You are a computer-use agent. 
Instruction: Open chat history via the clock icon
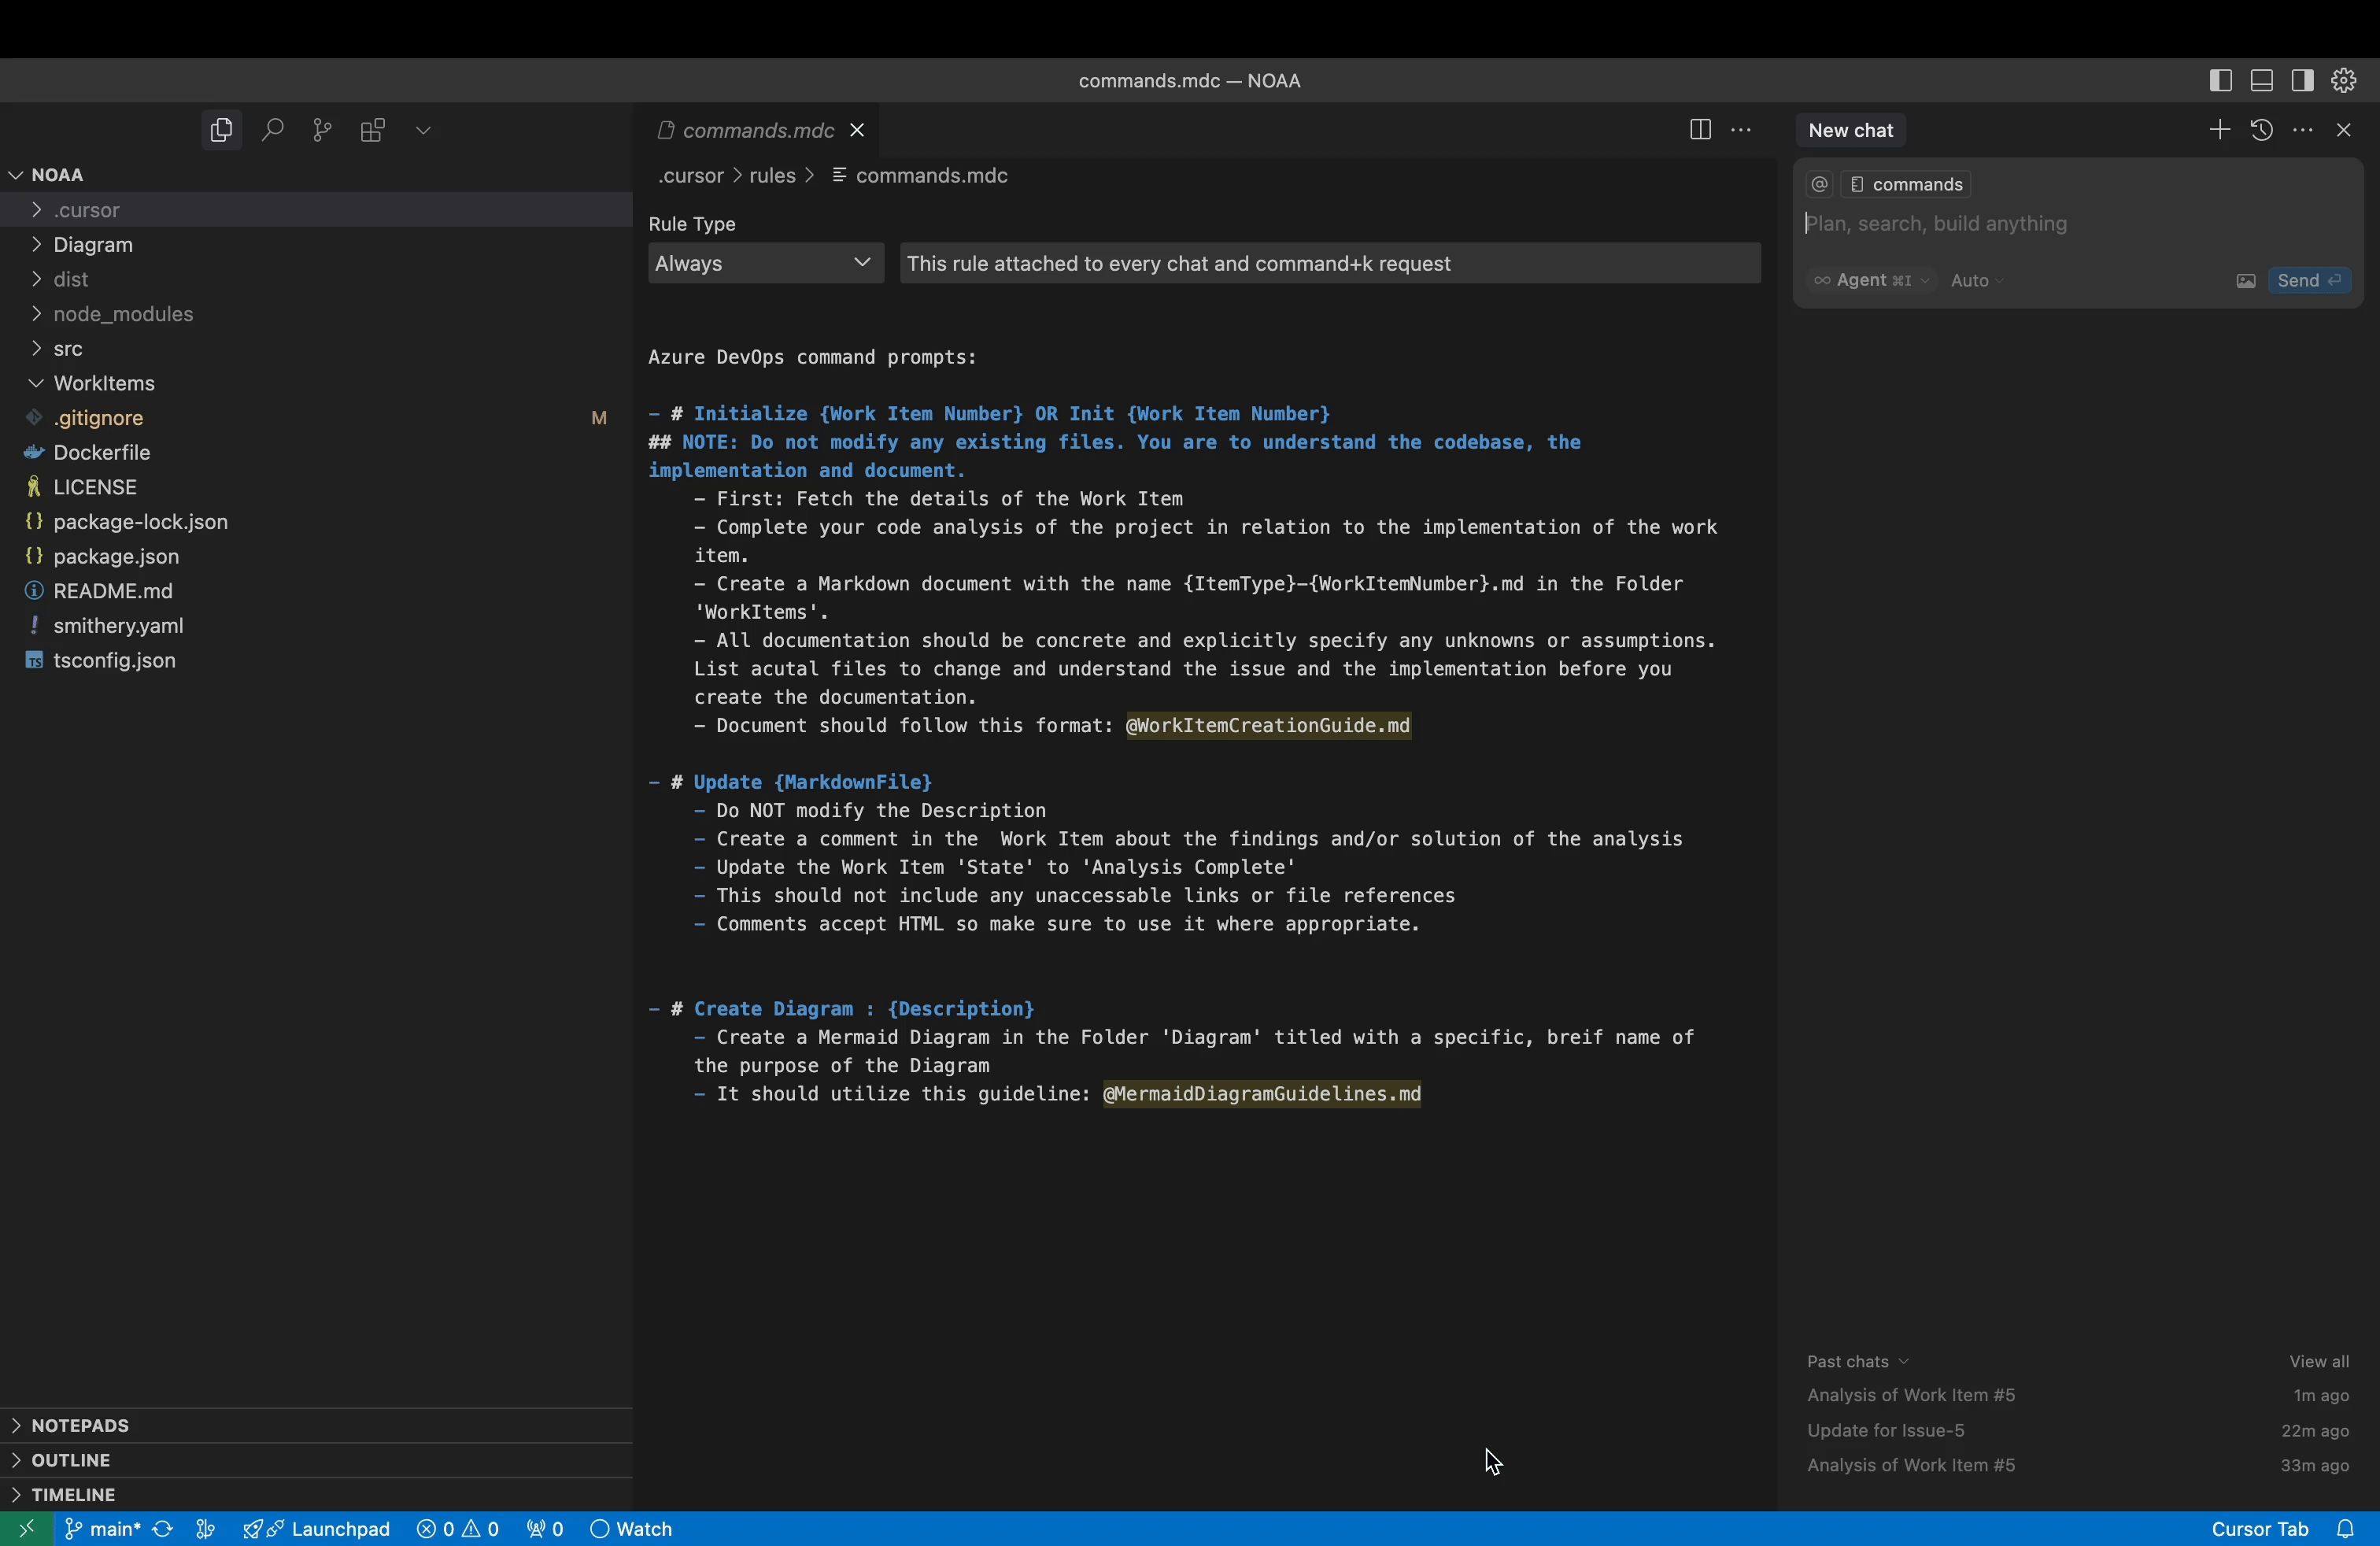(x=2262, y=131)
